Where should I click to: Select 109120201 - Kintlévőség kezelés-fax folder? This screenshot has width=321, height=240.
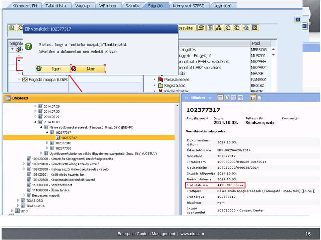58,174
